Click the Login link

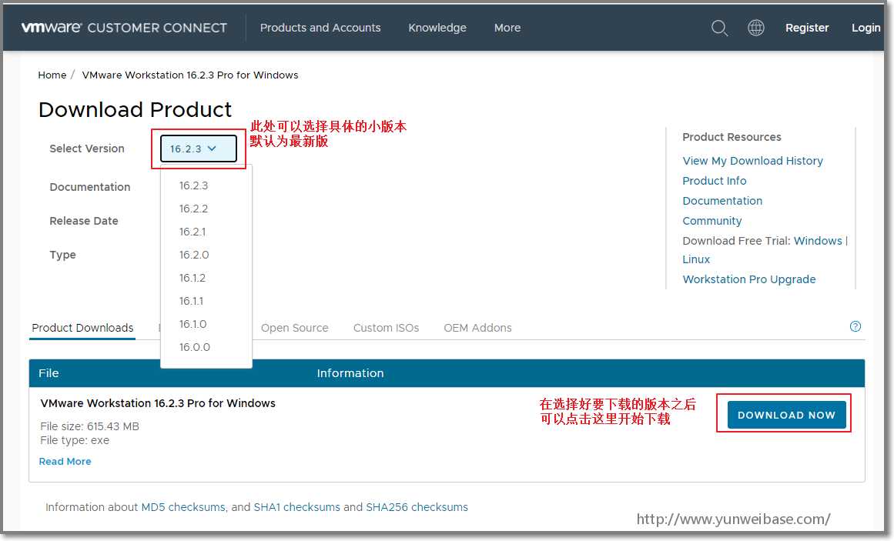[x=866, y=28]
